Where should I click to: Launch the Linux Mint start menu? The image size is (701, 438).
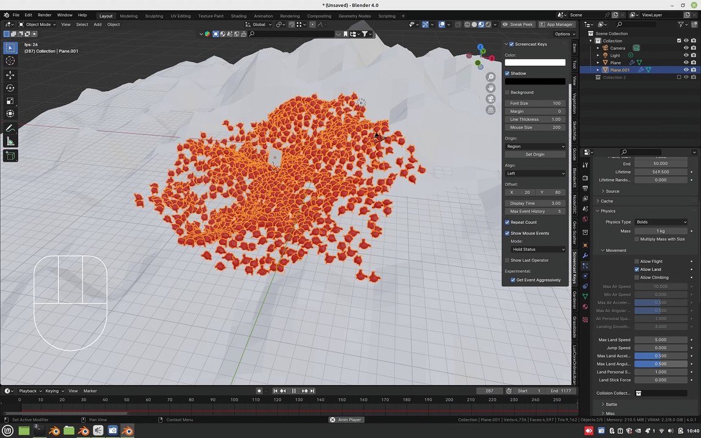(x=7, y=431)
